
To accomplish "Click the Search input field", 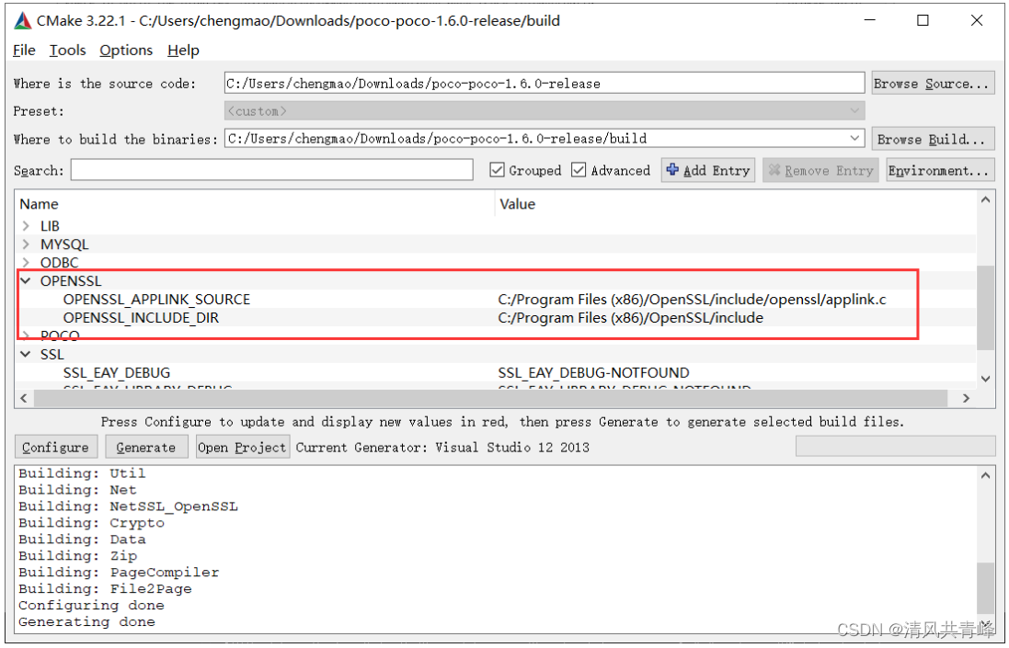I will [x=271, y=170].
